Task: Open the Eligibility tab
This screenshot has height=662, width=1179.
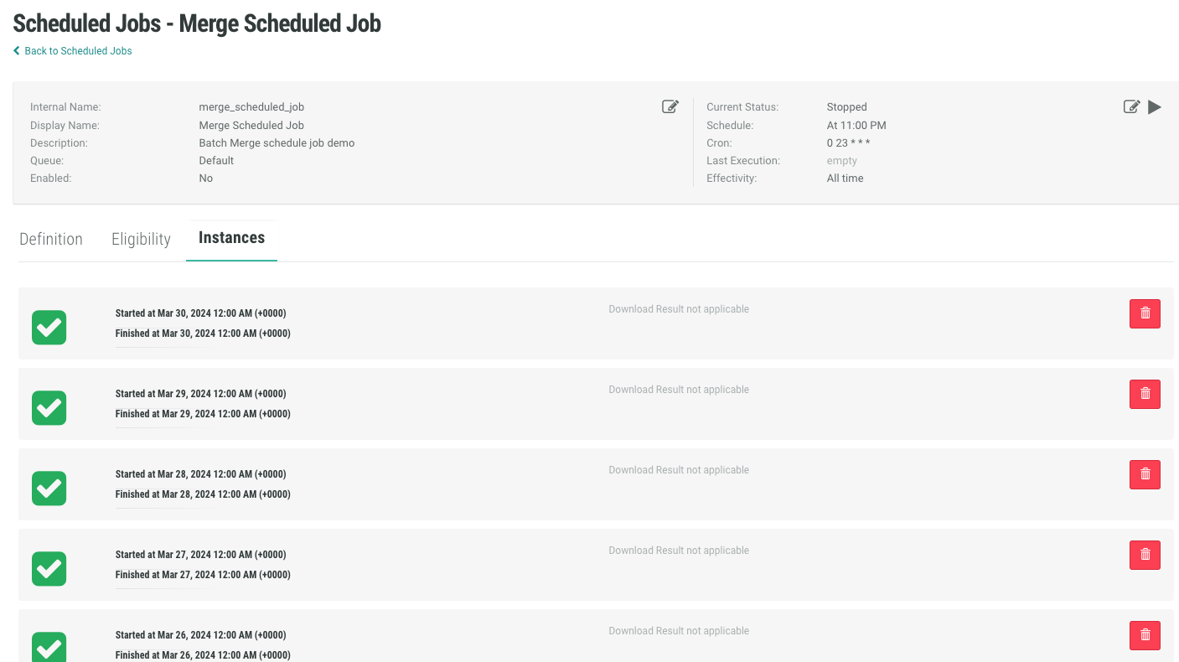Action: click(141, 239)
